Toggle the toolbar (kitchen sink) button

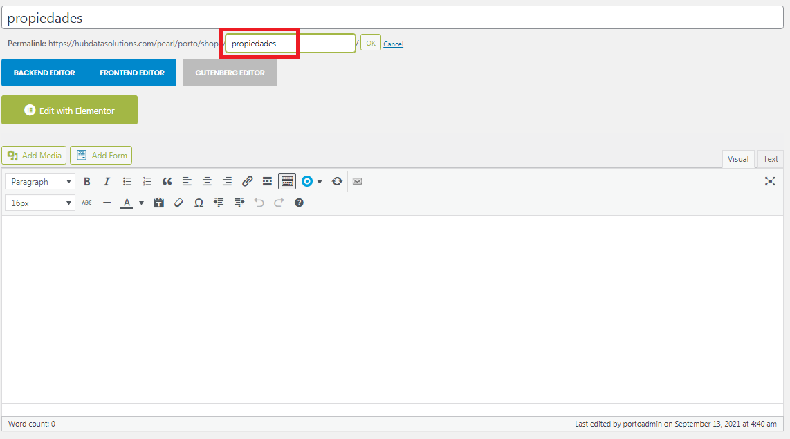pos(287,181)
